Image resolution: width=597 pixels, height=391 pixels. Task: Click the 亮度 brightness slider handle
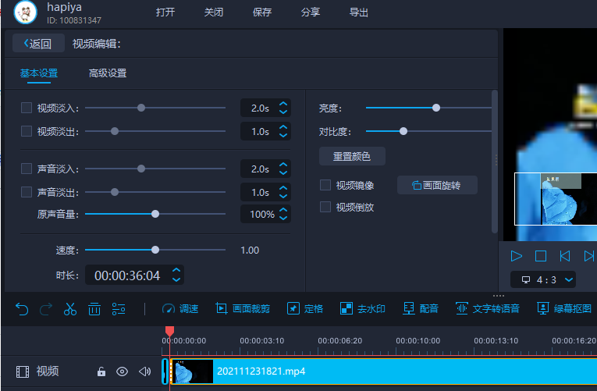tap(436, 108)
